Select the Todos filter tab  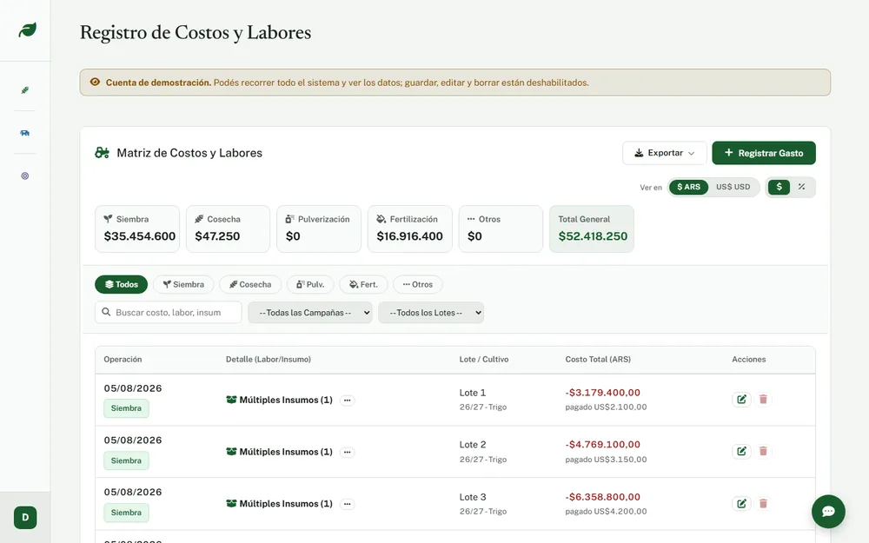click(121, 284)
